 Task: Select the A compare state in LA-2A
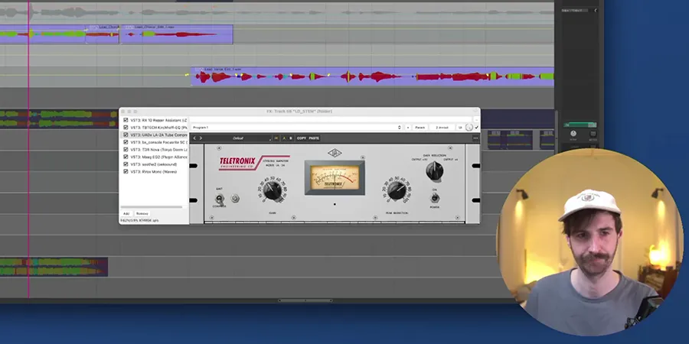point(284,138)
